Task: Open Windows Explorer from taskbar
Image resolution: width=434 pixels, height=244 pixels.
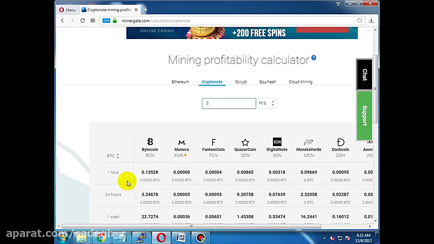Action: pyautogui.click(x=81, y=238)
